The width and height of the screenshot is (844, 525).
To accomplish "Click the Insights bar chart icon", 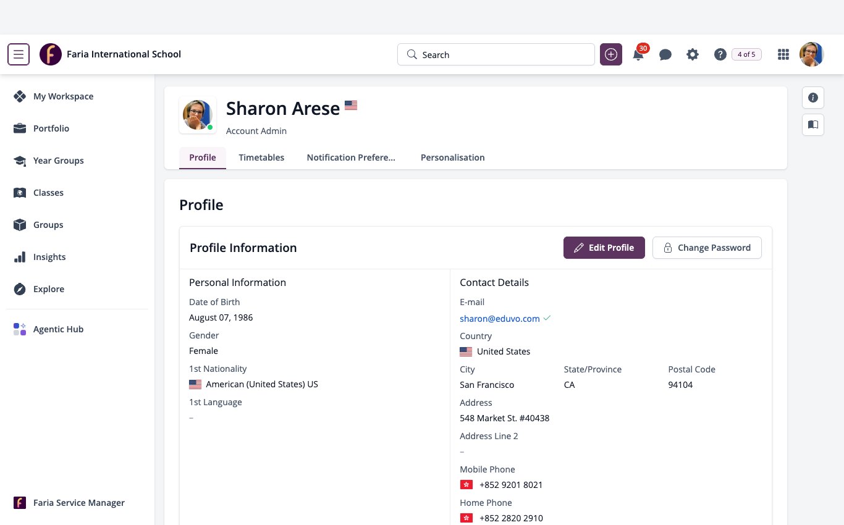I will coord(20,257).
